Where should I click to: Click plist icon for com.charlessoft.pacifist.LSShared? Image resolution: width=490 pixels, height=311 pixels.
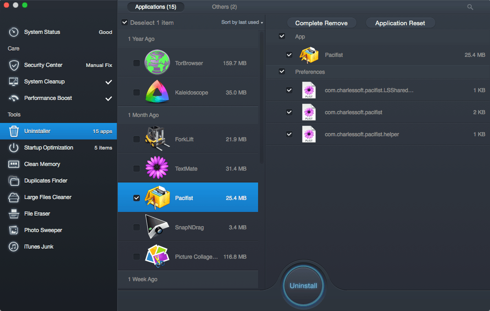[309, 90]
